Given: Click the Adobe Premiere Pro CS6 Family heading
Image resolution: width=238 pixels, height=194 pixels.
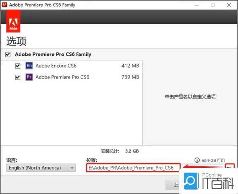Looking at the screenshot, I should click(x=53, y=54).
